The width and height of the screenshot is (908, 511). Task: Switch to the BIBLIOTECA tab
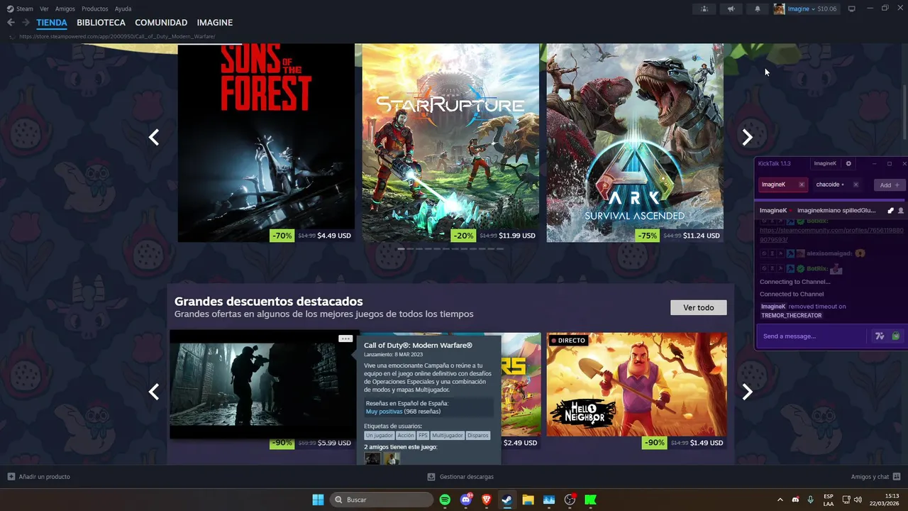click(x=101, y=23)
